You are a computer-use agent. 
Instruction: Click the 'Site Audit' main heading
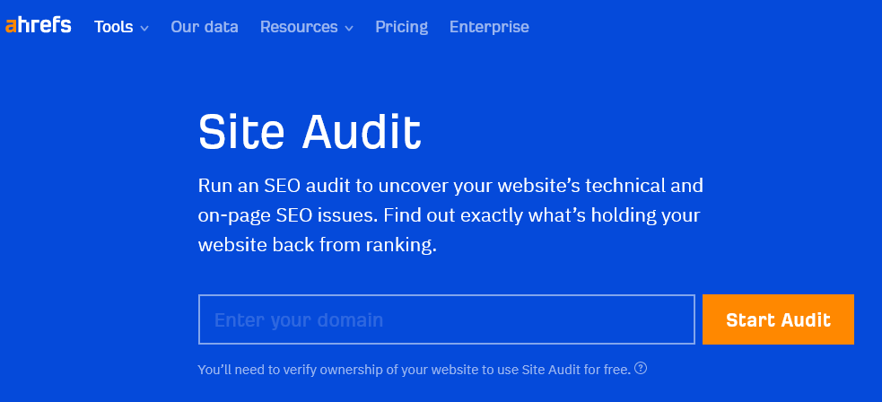(x=310, y=132)
